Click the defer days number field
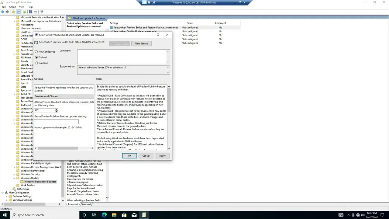This screenshot has height=219, width=389. pyautogui.click(x=44, y=110)
